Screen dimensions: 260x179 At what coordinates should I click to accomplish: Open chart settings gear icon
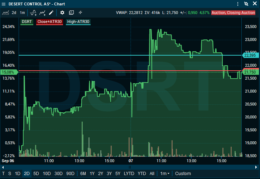pos(62,13)
